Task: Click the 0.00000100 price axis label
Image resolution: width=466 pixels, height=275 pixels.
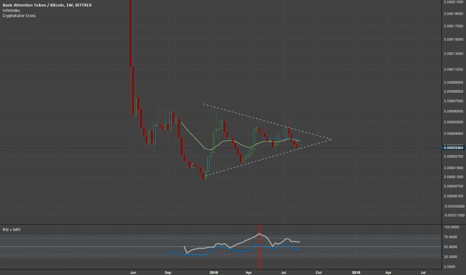Action: (x=453, y=196)
